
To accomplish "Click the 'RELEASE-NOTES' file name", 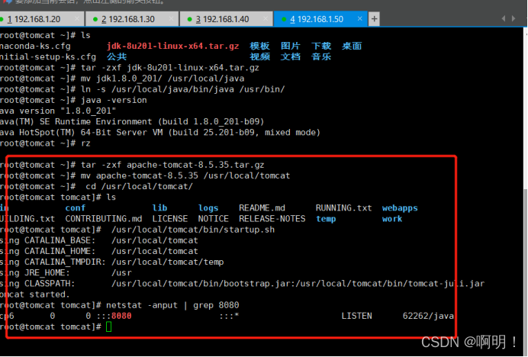I will tap(272, 219).
